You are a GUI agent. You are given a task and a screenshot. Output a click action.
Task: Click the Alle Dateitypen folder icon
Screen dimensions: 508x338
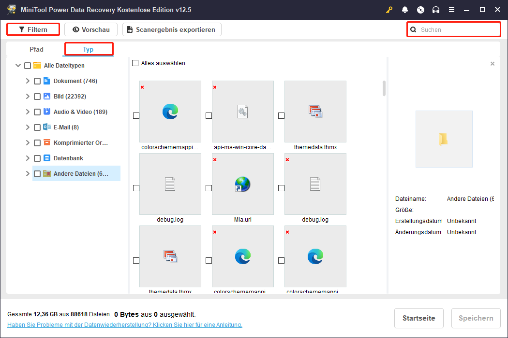click(37, 65)
